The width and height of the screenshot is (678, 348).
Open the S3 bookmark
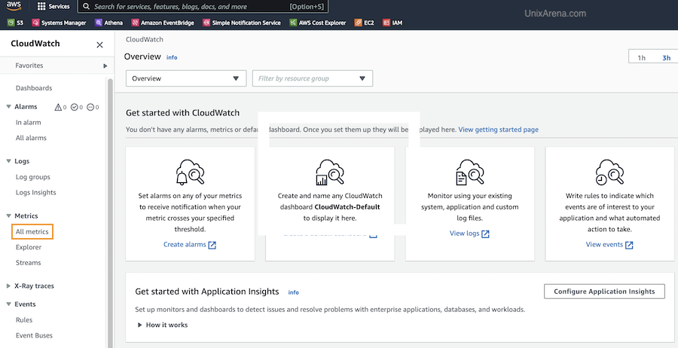pos(16,23)
